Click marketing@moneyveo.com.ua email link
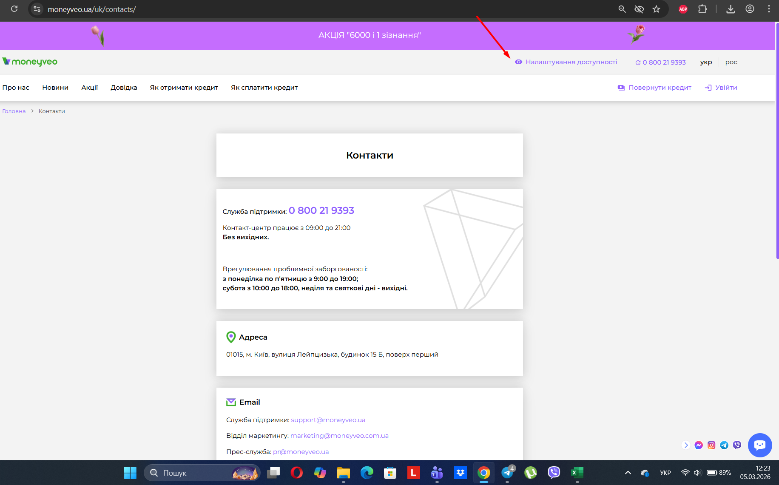779x485 pixels. [339, 436]
